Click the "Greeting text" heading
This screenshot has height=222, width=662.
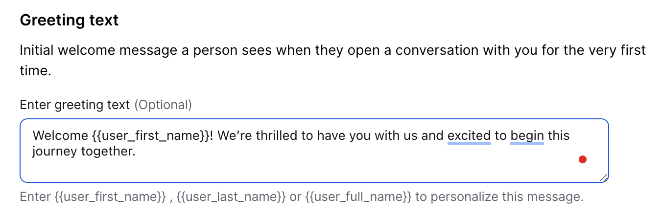point(69,21)
